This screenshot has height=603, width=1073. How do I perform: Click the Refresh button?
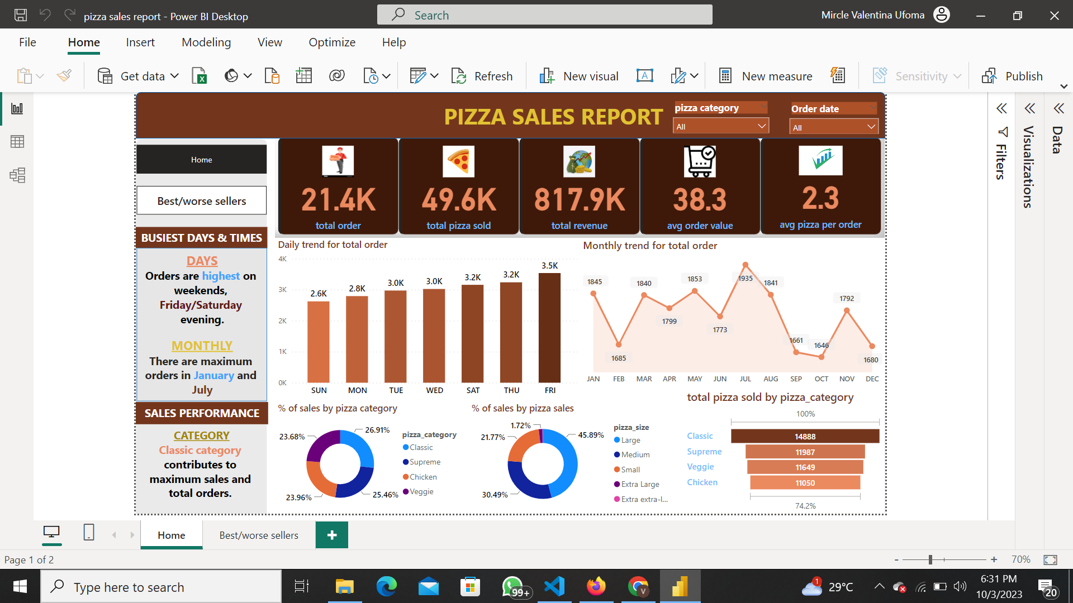point(482,75)
